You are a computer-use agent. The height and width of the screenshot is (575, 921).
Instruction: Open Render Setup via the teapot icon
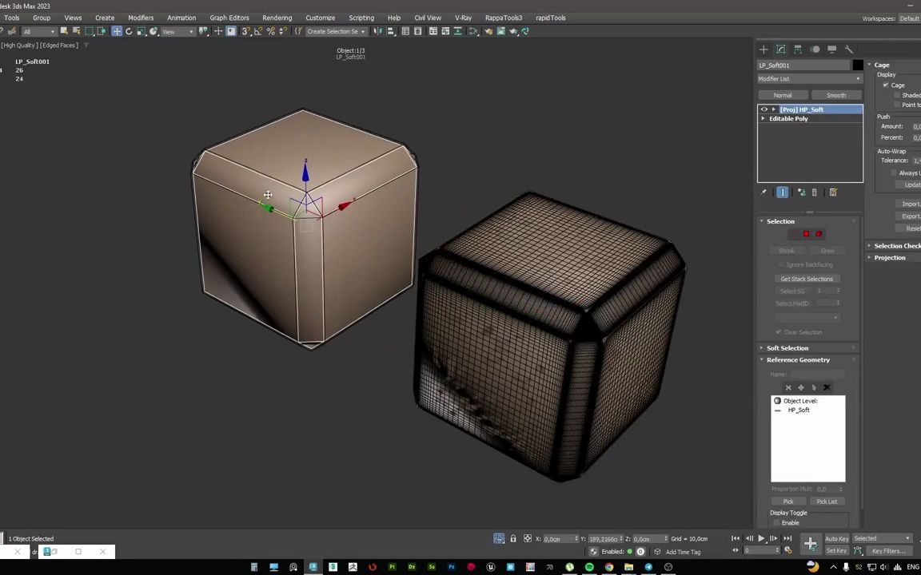[501, 31]
